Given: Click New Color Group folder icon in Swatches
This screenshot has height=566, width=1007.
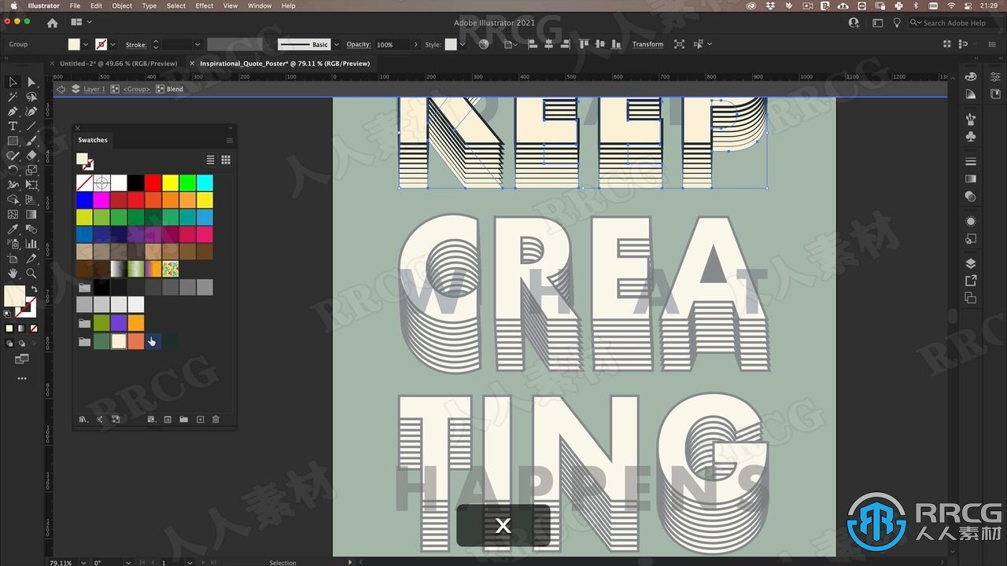Looking at the screenshot, I should pyautogui.click(x=183, y=420).
